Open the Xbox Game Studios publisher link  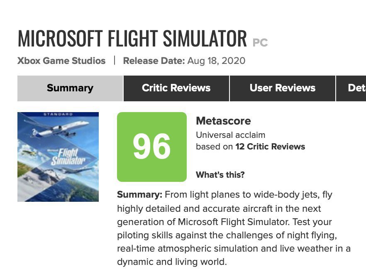61,61
